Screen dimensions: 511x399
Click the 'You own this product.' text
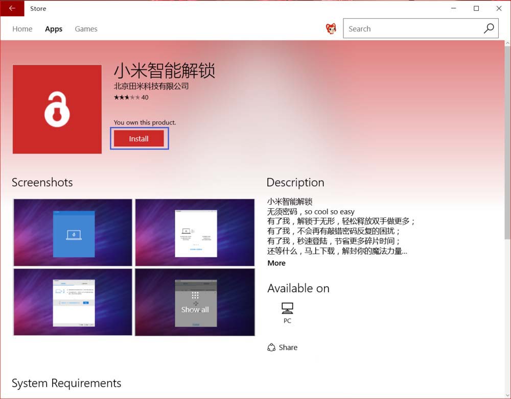[x=145, y=122]
